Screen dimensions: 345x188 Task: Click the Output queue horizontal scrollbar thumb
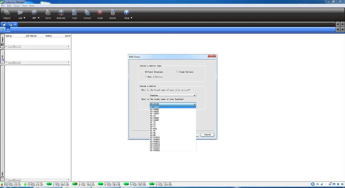pyautogui.click(x=14, y=46)
